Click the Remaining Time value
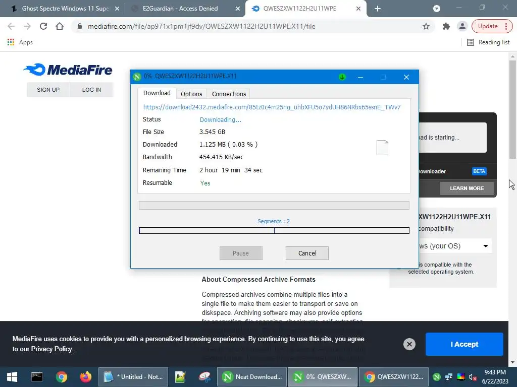The height and width of the screenshot is (387, 517). [x=231, y=170]
